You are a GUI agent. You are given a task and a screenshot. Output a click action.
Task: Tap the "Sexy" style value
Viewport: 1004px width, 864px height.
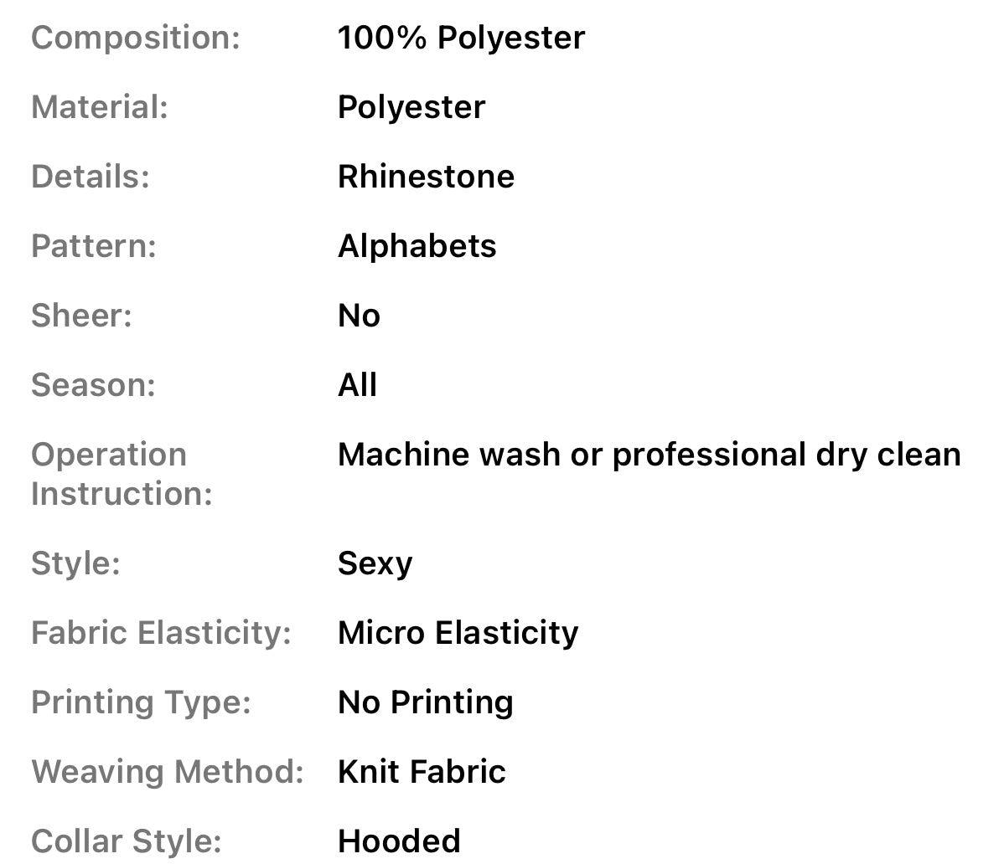click(x=375, y=563)
